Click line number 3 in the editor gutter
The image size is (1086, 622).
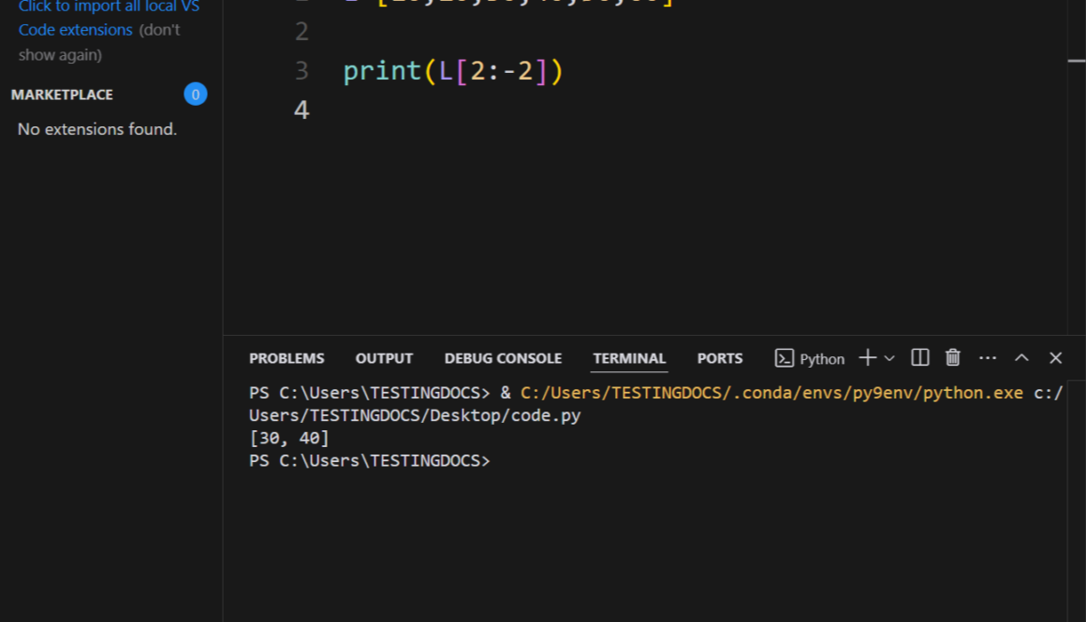pyautogui.click(x=301, y=71)
